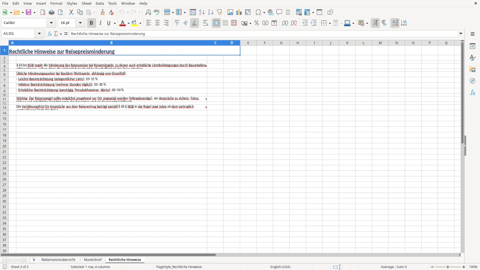Toggle Merge and Center Cells

216,23
